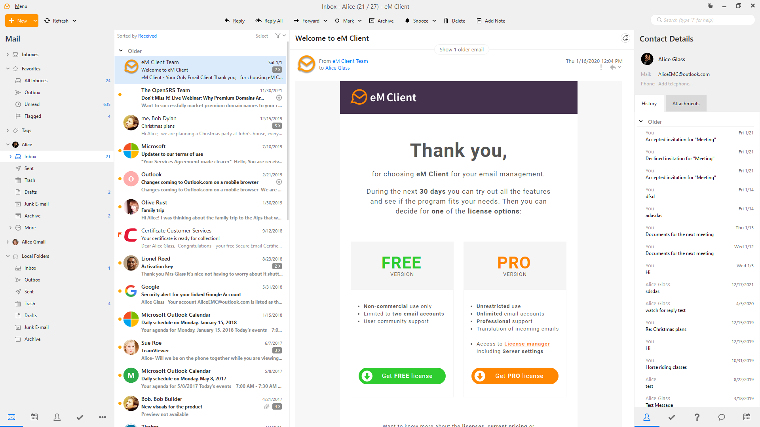The height and width of the screenshot is (427, 760).
Task: Pop out the email with the top-right detach icon
Action: pos(625,38)
